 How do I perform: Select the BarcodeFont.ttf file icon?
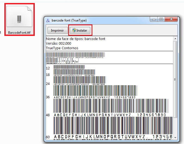pyautogui.click(x=19, y=18)
